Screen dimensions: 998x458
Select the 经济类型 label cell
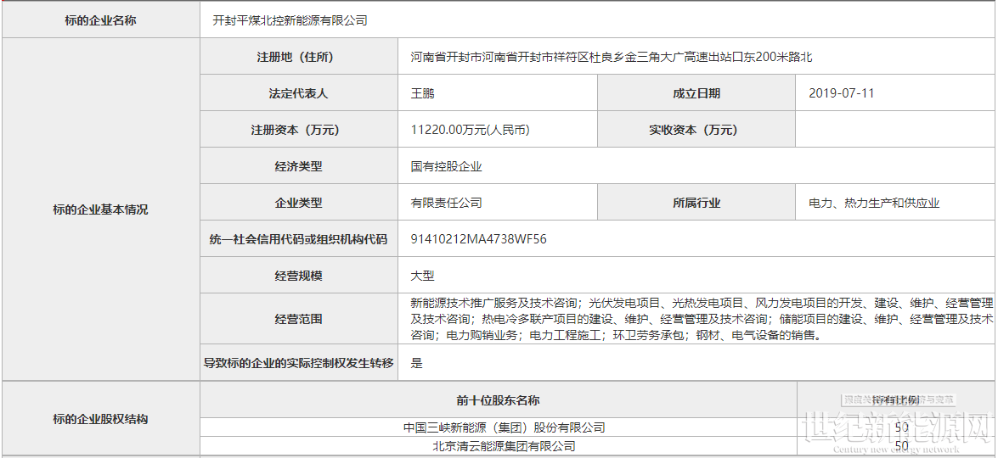[x=299, y=166]
